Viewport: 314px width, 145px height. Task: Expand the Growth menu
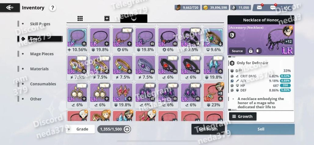tap(243, 116)
